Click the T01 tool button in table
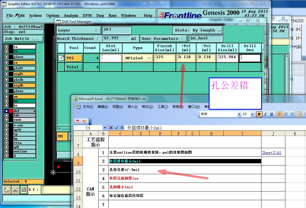306x208 pixels. coord(74,58)
